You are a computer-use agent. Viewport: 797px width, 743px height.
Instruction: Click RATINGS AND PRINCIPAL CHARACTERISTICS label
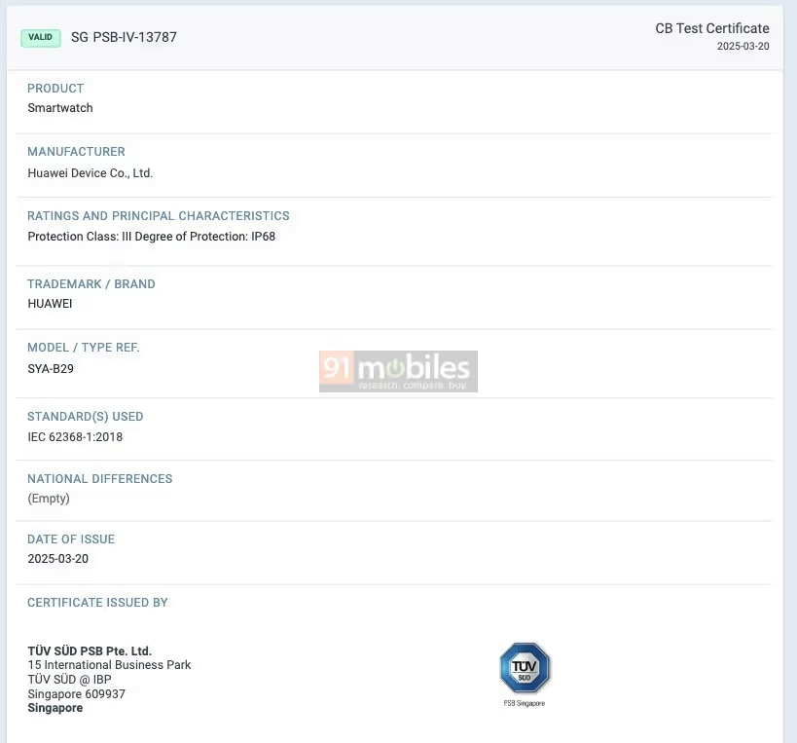158,215
